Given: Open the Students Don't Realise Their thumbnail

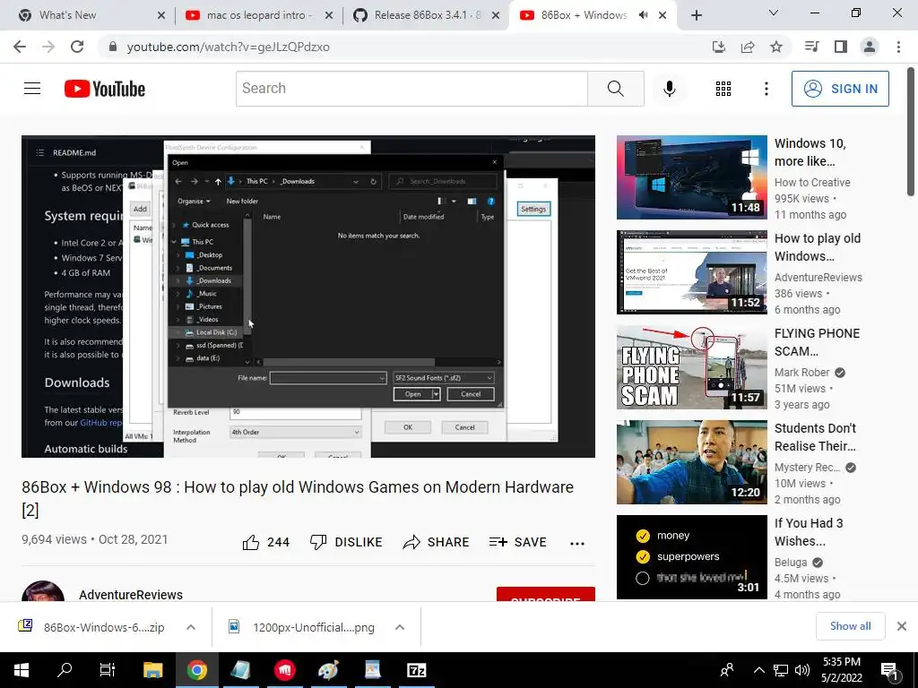Looking at the screenshot, I should 692,461.
